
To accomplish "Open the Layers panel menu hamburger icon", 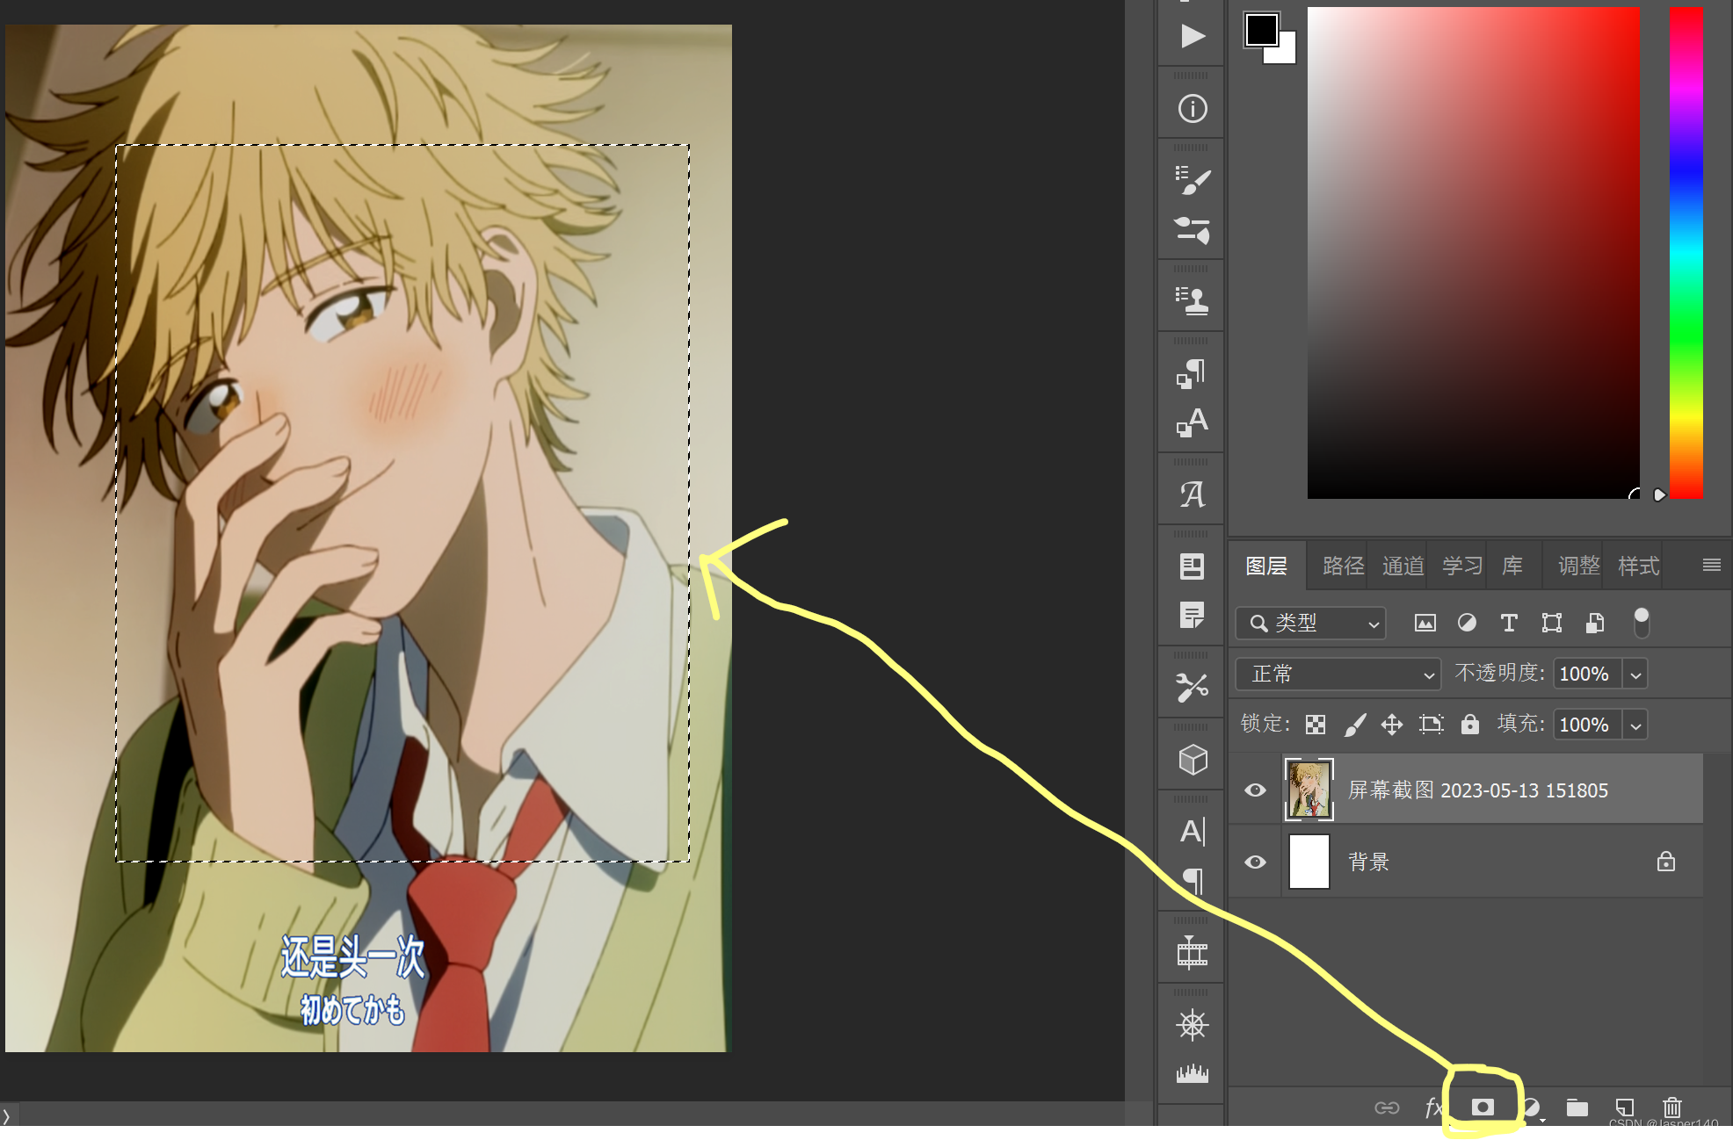I will click(1711, 565).
